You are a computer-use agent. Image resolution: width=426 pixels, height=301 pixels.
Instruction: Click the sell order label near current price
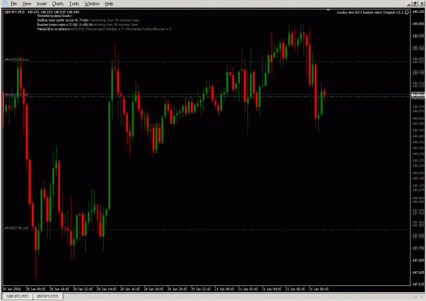pyautogui.click(x=16, y=95)
